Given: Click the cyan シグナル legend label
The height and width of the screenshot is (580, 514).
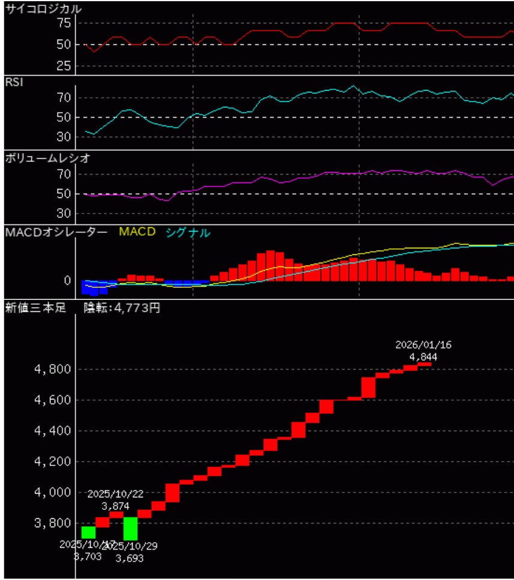Looking at the screenshot, I should click(187, 233).
